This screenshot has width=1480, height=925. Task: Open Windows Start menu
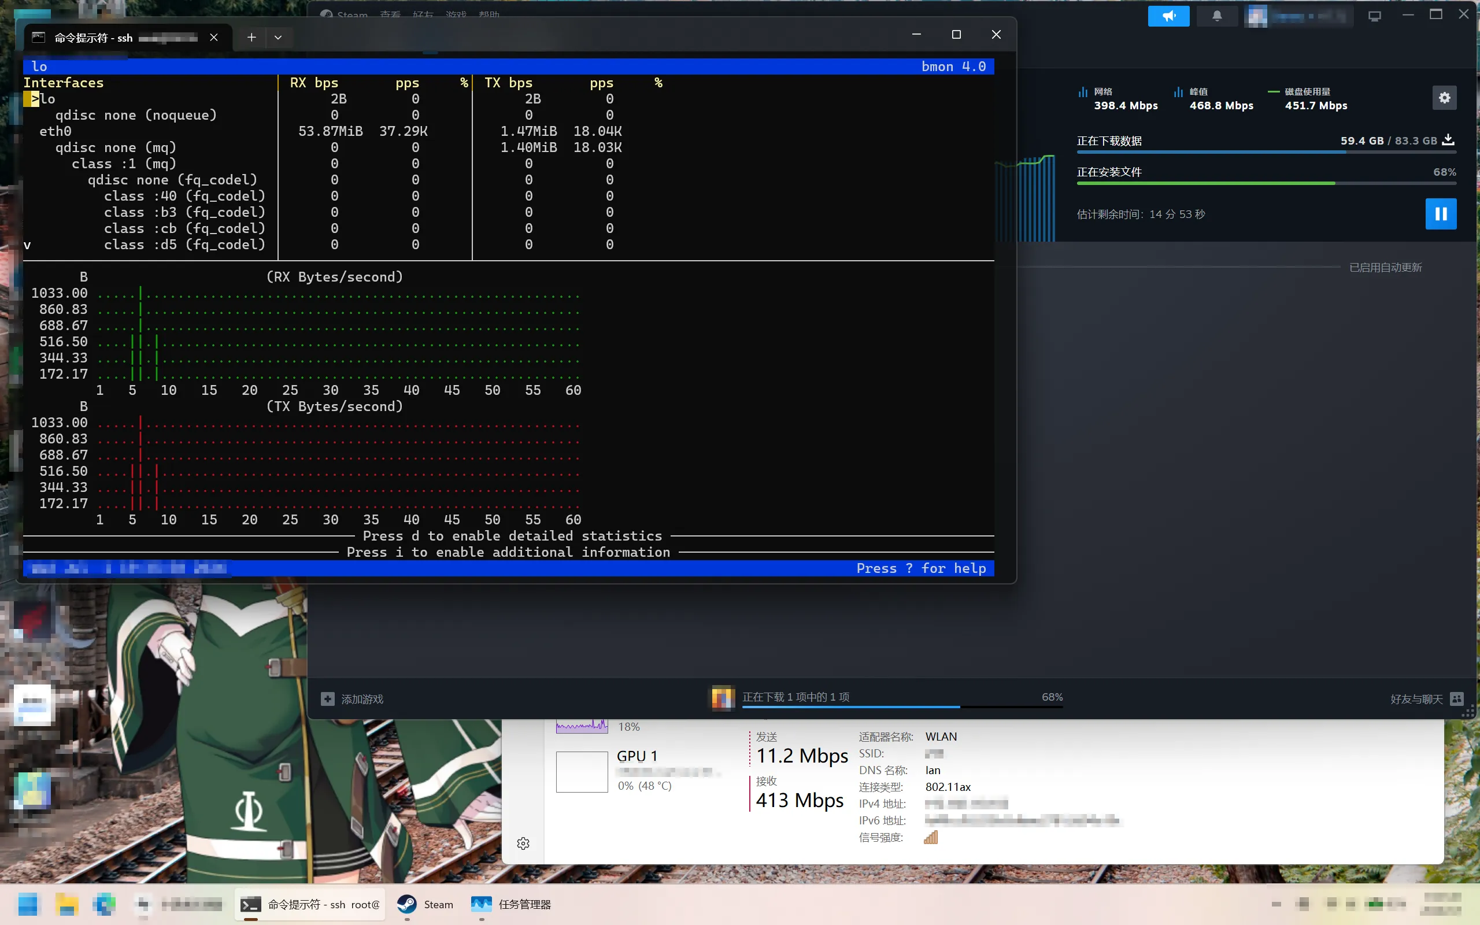(28, 904)
